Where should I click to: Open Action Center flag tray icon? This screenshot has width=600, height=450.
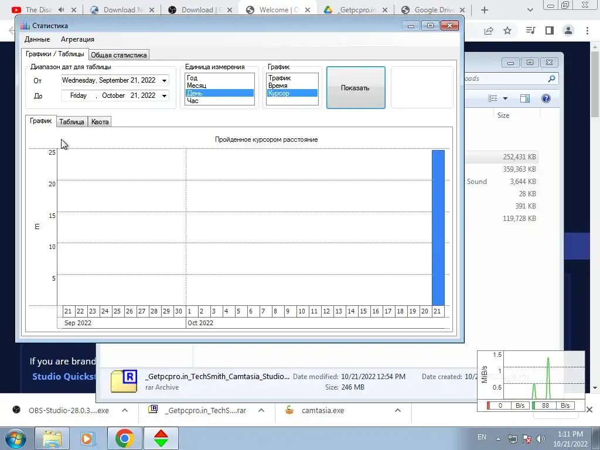point(527,439)
